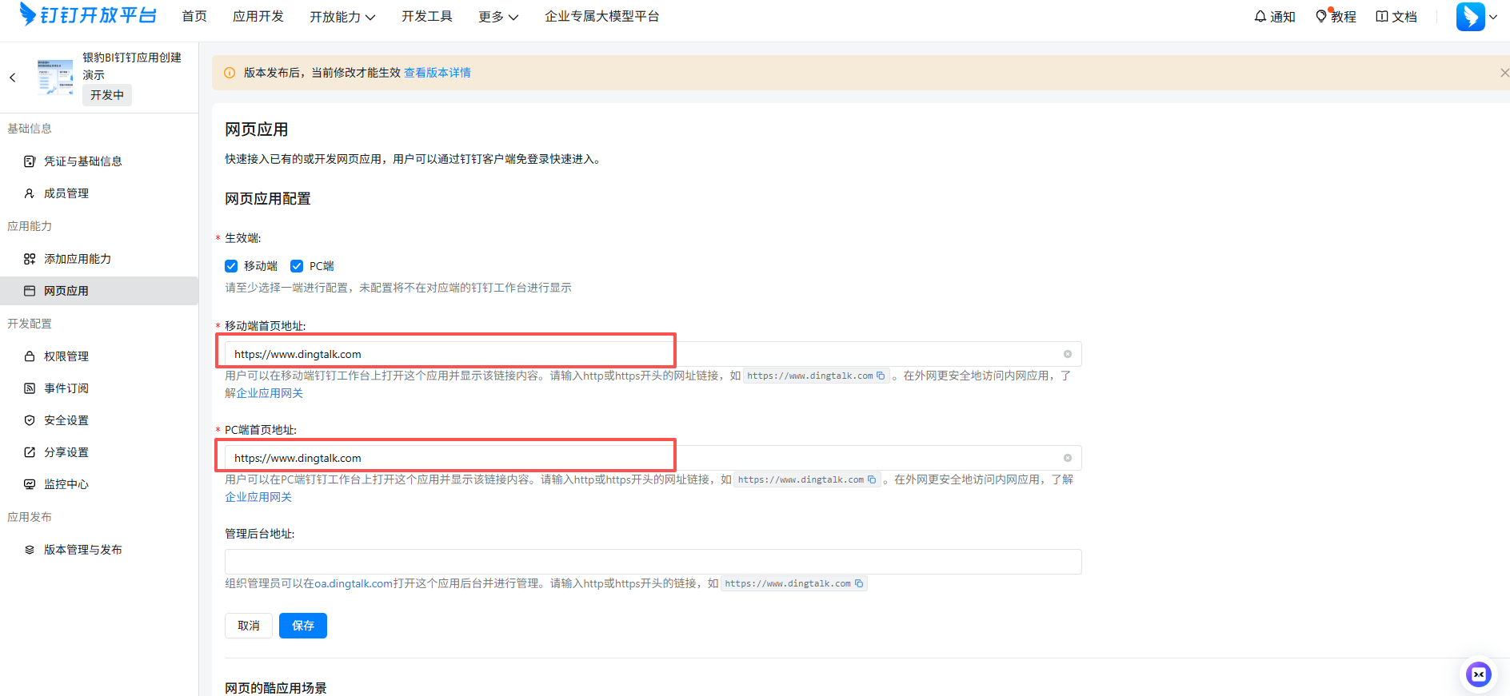1510x696 pixels.
Task: Click the 保存 button
Action: tap(303, 626)
